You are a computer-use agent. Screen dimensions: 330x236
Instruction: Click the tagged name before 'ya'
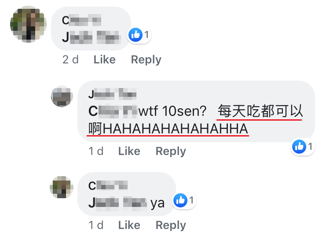[x=117, y=203]
